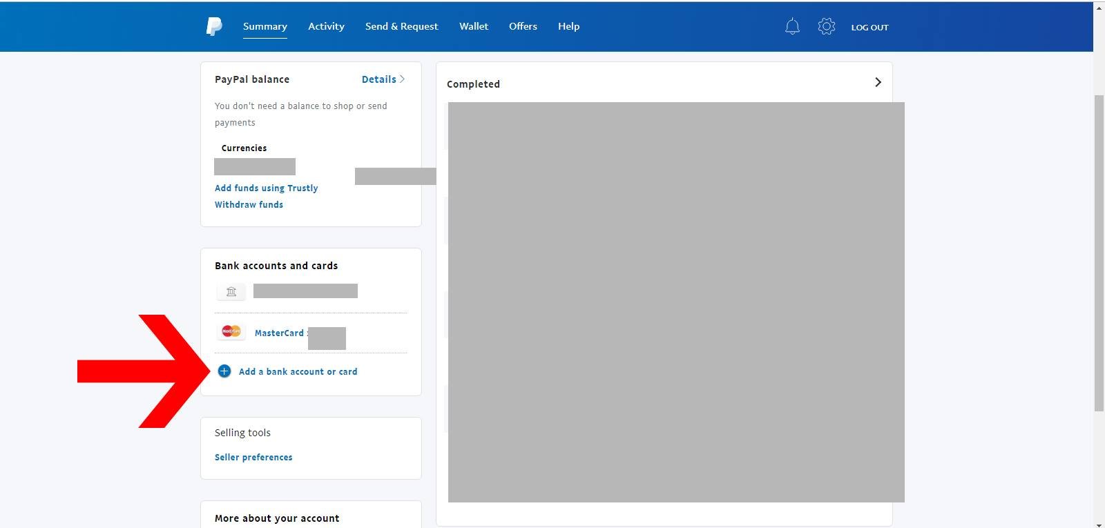Viewport: 1105px width, 528px height.
Task: Click the MasterCard logo icon
Action: pos(231,332)
